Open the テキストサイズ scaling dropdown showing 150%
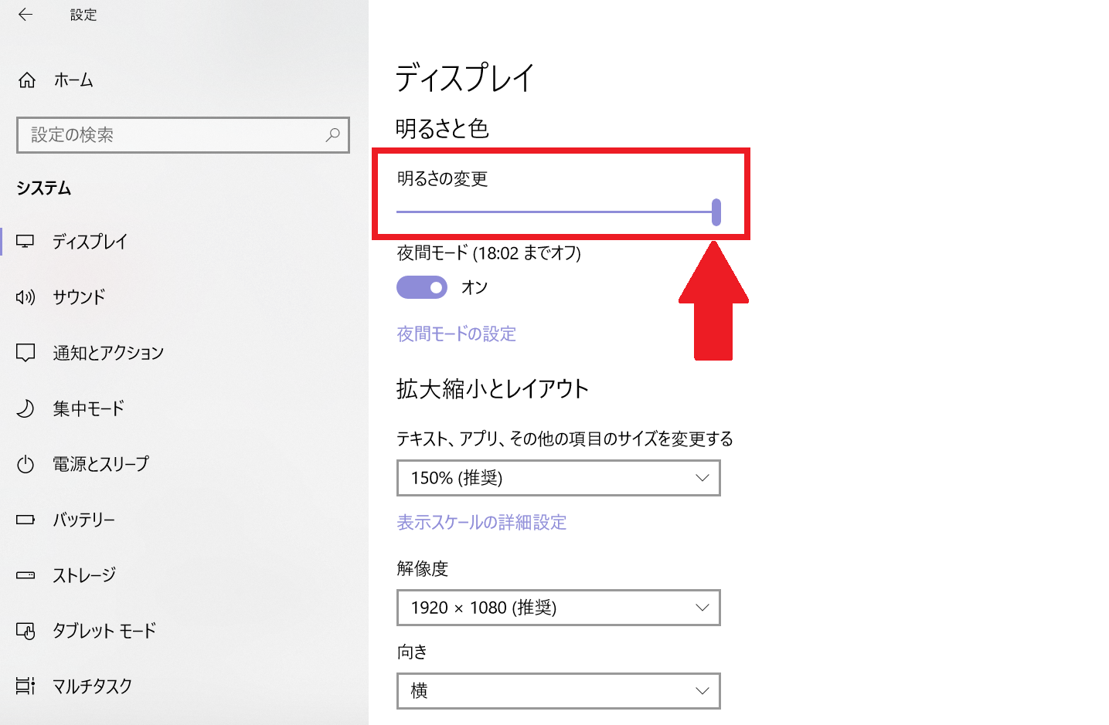The width and height of the screenshot is (1109, 725). (x=558, y=478)
